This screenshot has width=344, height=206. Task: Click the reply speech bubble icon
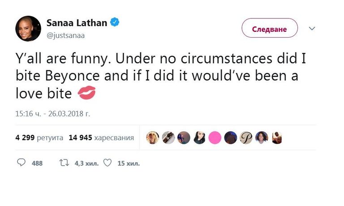21,163
